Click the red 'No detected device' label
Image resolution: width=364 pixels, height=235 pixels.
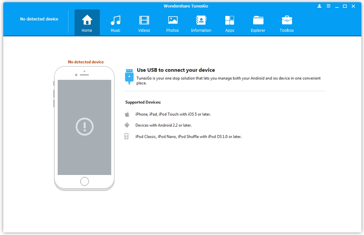click(x=86, y=62)
